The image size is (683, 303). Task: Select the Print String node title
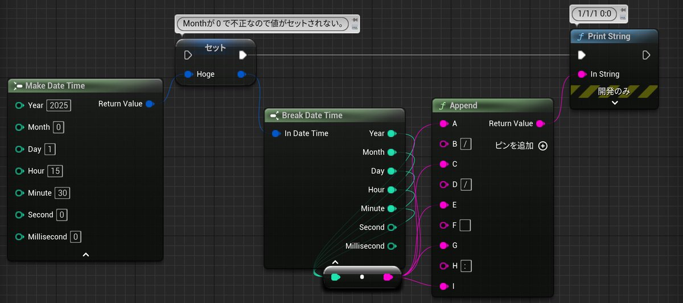[609, 36]
